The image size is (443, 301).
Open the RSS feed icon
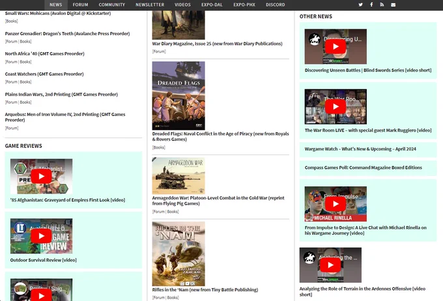382,5
